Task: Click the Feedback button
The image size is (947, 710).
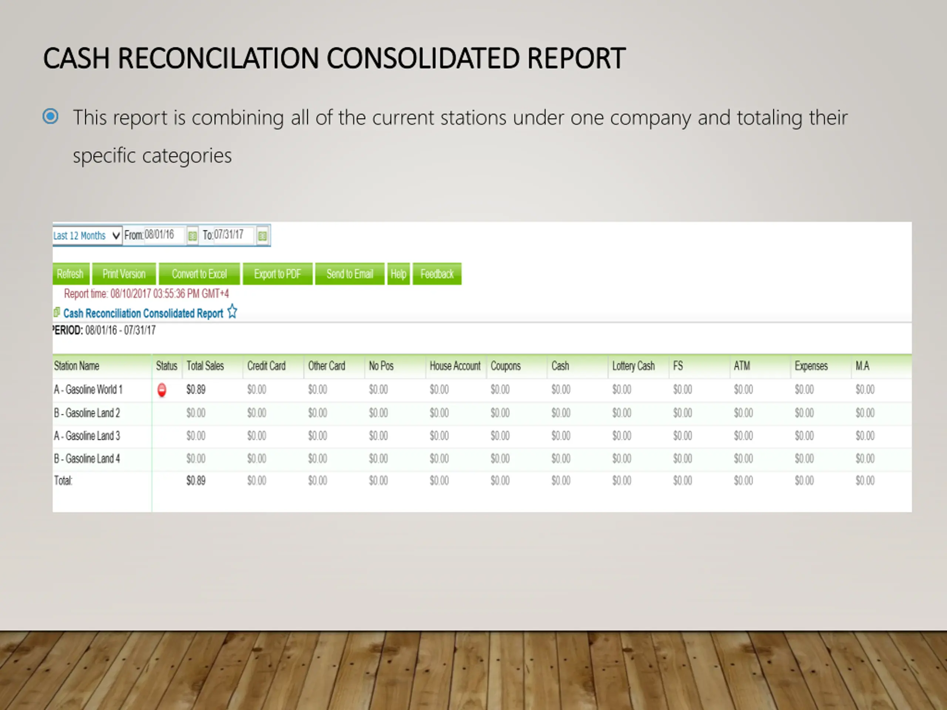Action: click(x=437, y=274)
